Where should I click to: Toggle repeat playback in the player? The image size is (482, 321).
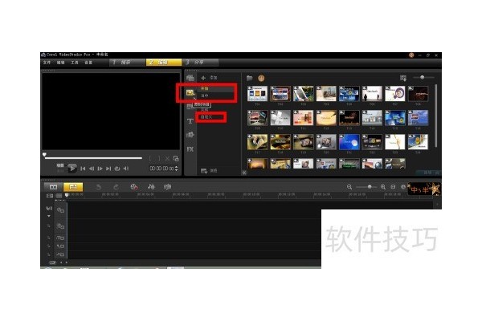[x=117, y=169]
